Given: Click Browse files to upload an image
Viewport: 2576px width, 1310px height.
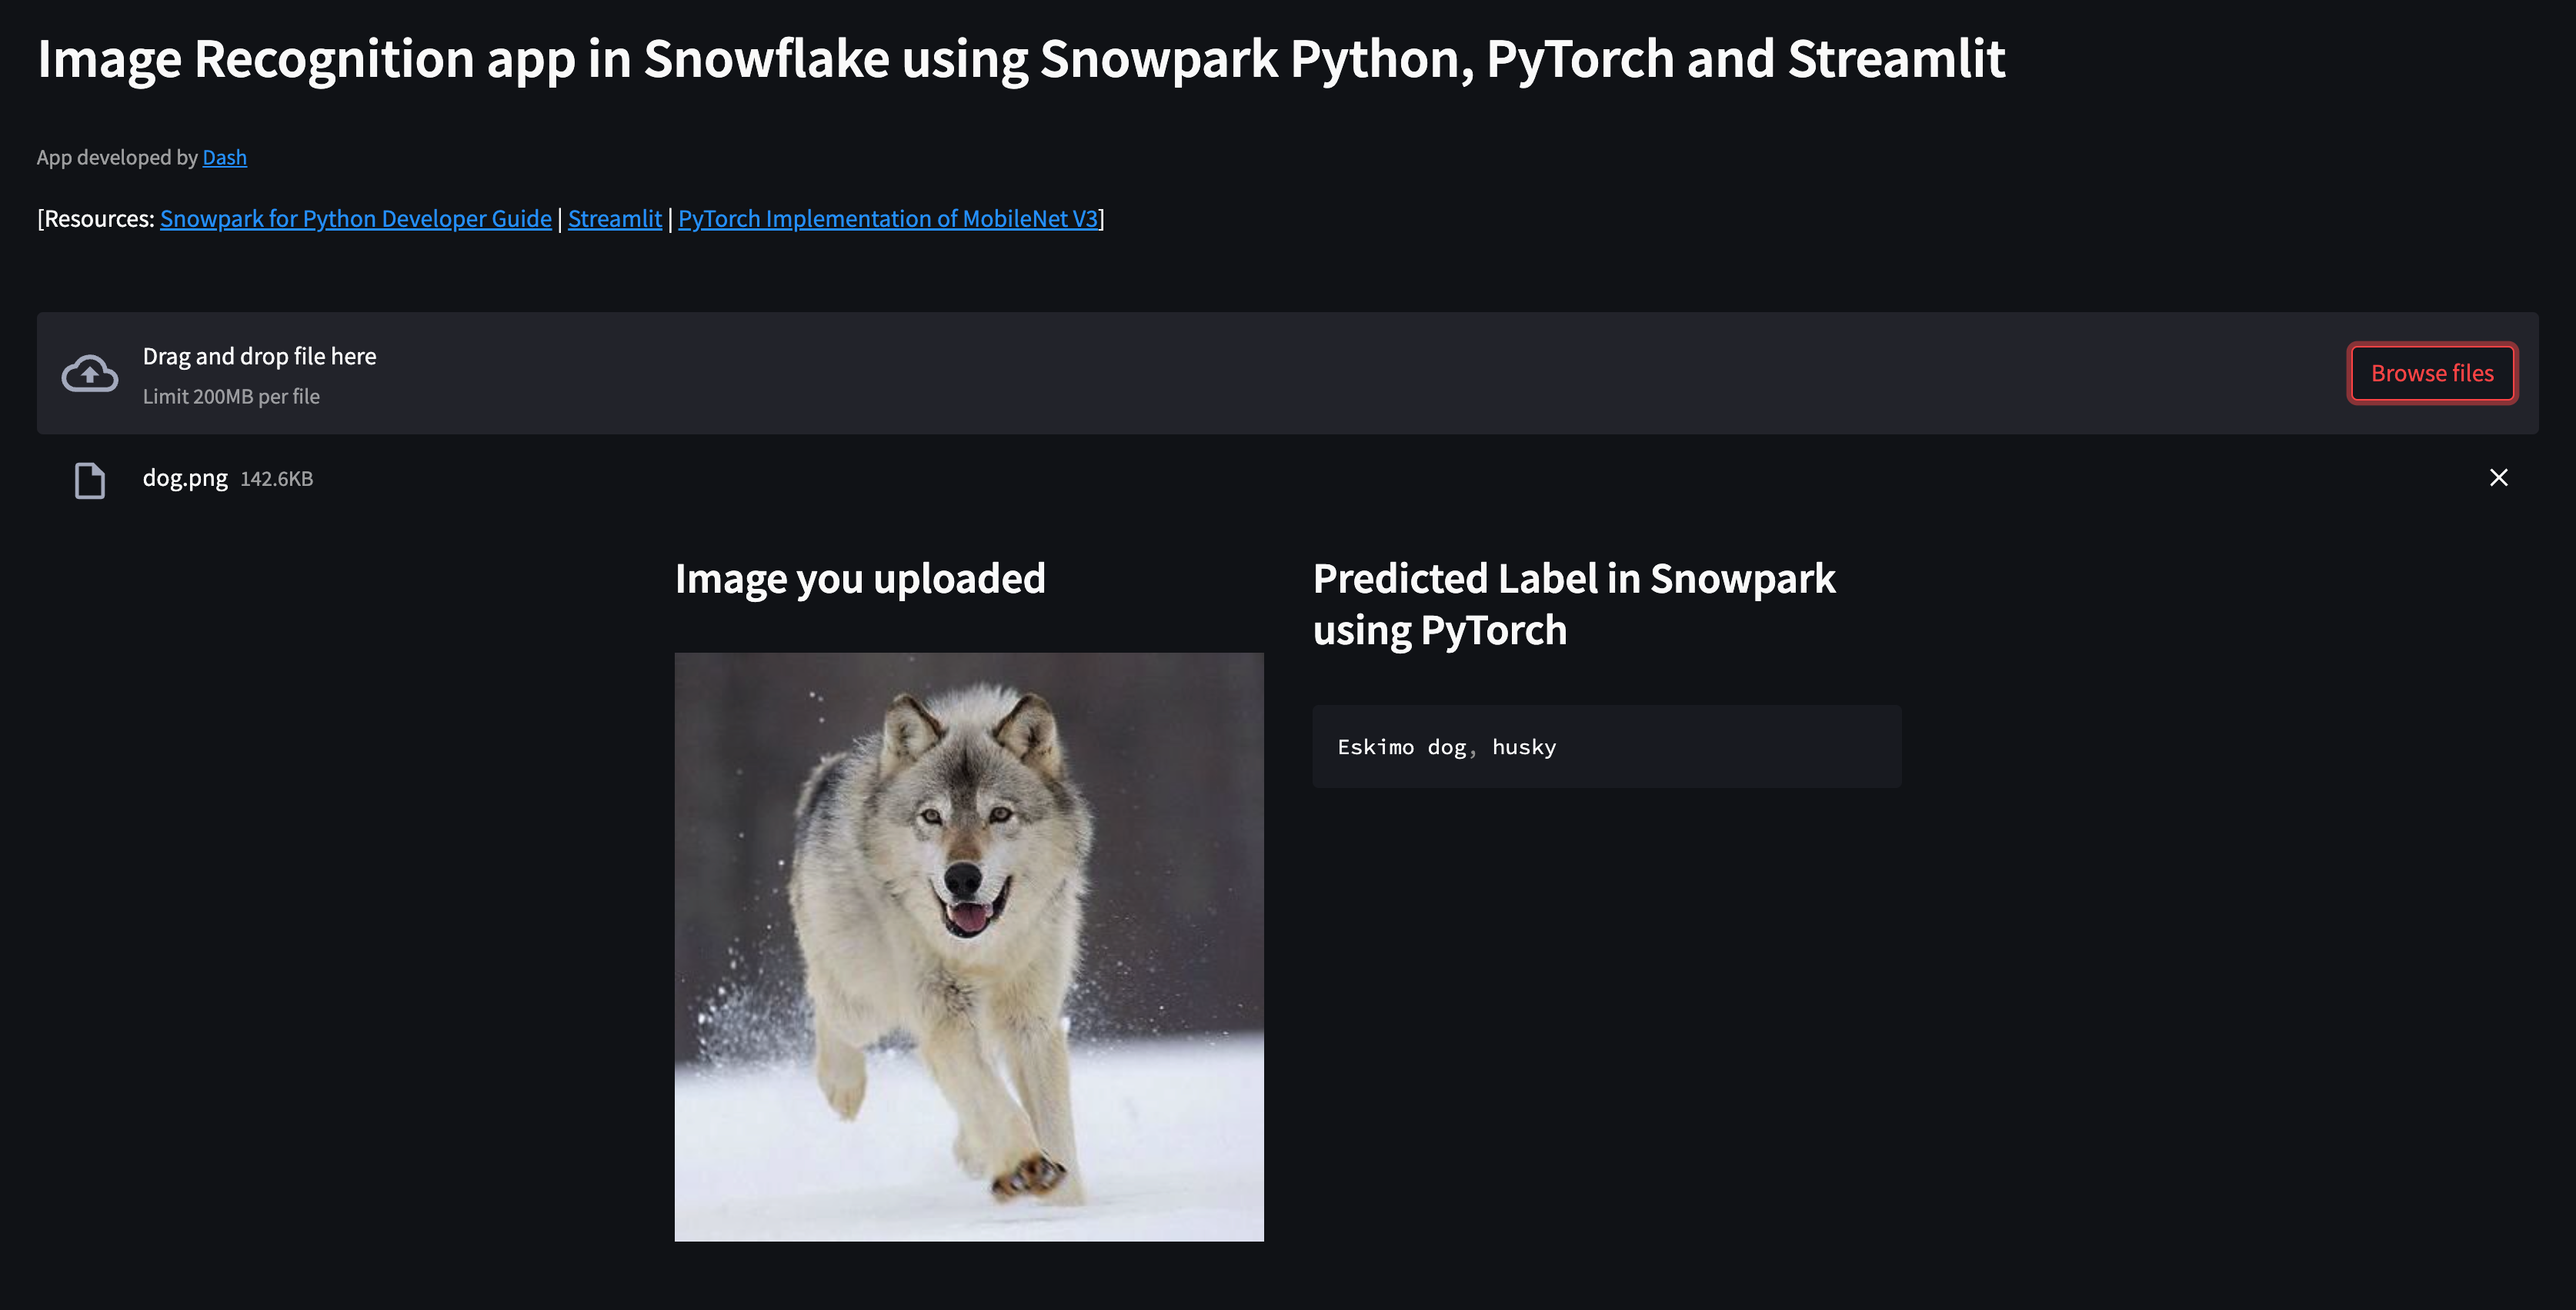Looking at the screenshot, I should 2432,373.
